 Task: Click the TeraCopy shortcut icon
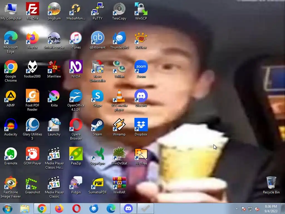(x=119, y=11)
